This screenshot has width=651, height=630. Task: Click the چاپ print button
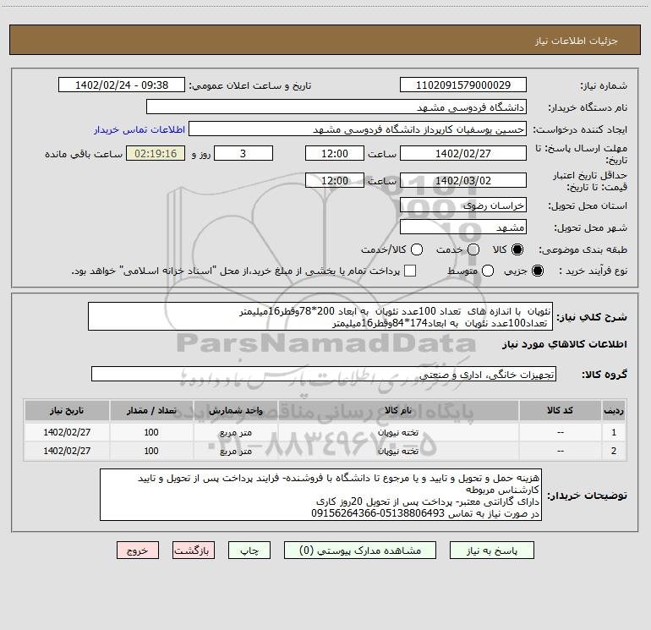(249, 551)
